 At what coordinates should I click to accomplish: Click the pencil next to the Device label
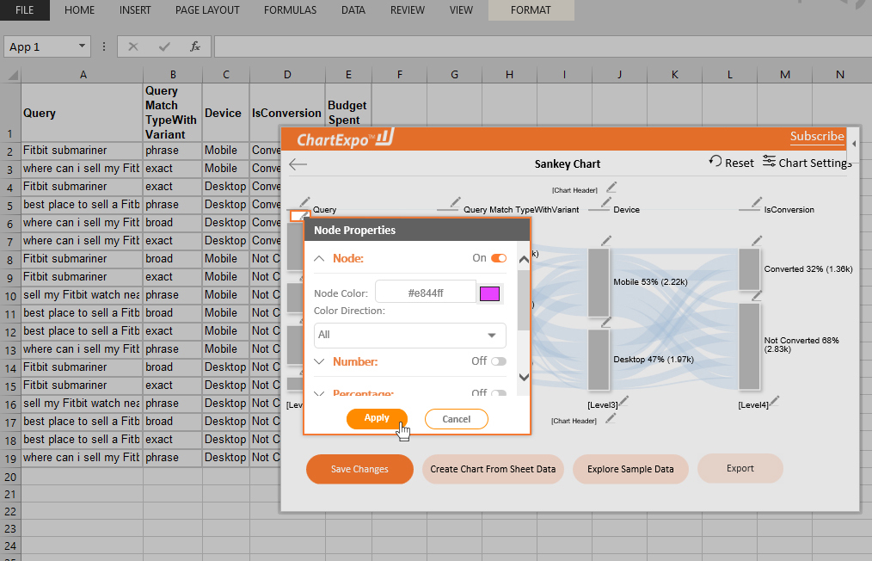(605, 201)
